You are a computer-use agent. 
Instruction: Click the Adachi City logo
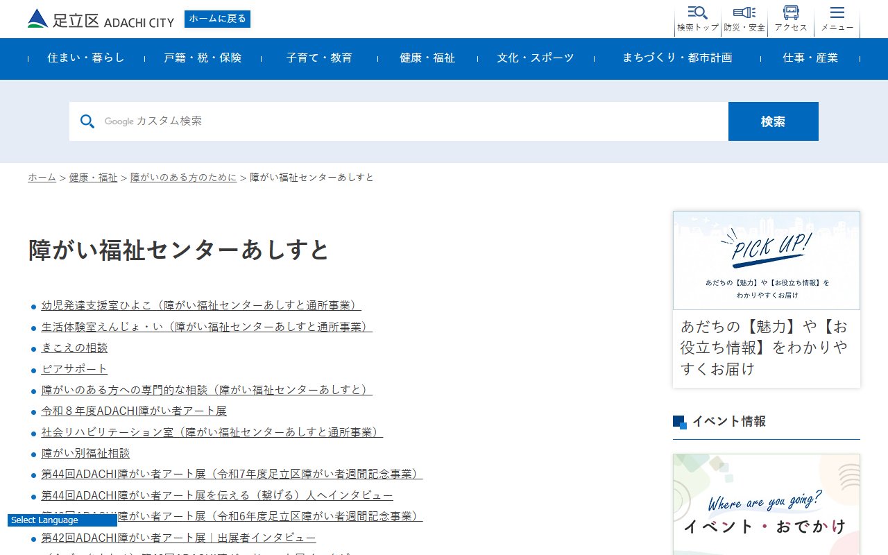click(x=101, y=19)
